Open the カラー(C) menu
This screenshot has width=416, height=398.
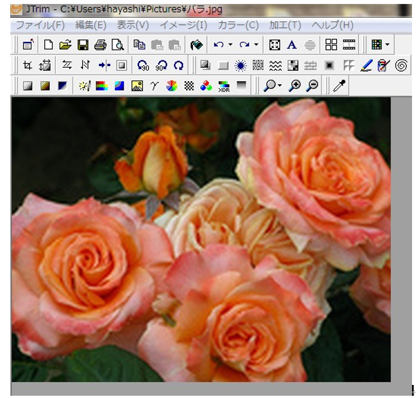238,26
